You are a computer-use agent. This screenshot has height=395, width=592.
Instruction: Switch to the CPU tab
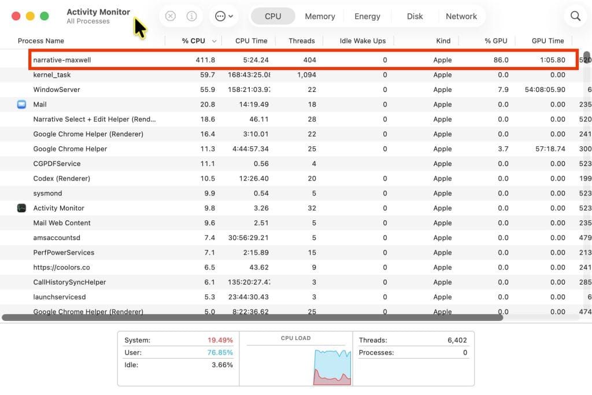[273, 16]
